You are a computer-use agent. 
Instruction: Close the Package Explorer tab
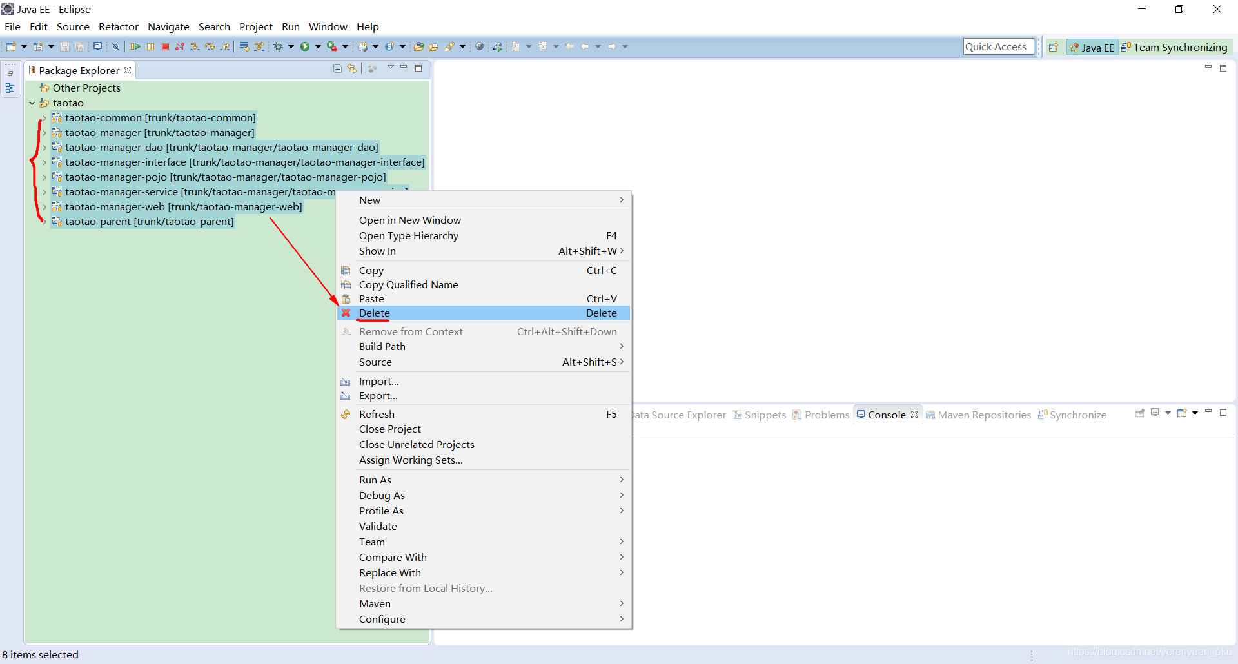128,70
